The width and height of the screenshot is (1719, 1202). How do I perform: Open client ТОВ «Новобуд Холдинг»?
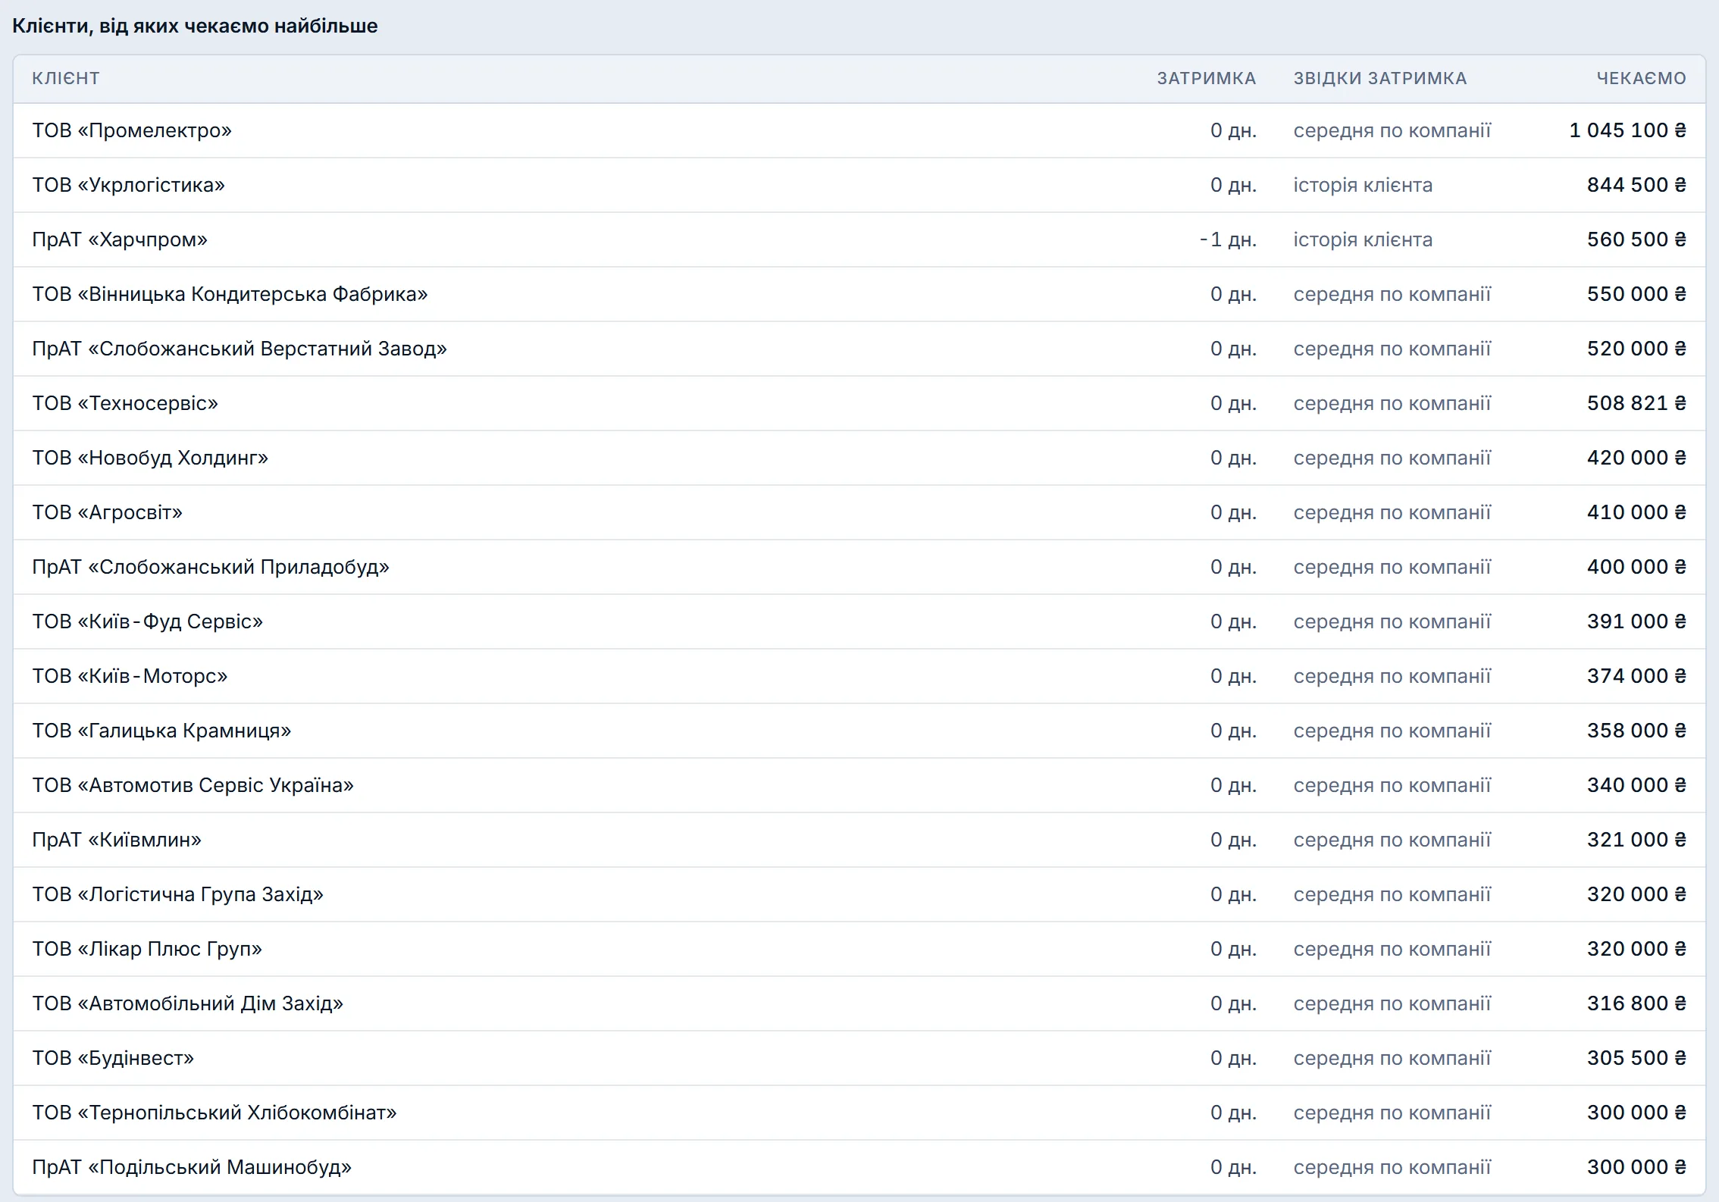(x=150, y=458)
